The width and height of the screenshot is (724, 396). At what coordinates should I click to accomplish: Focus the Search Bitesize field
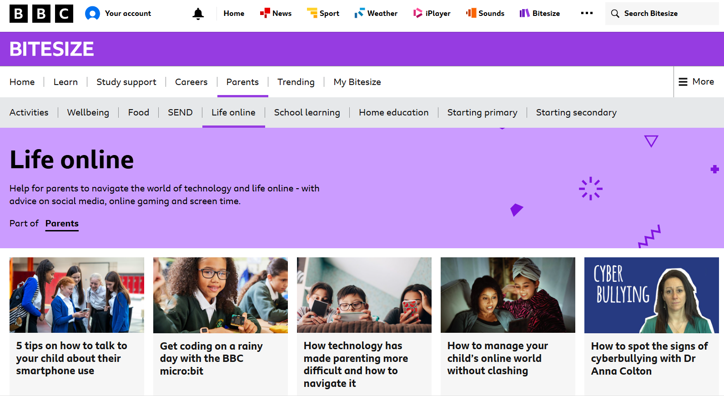tap(662, 14)
